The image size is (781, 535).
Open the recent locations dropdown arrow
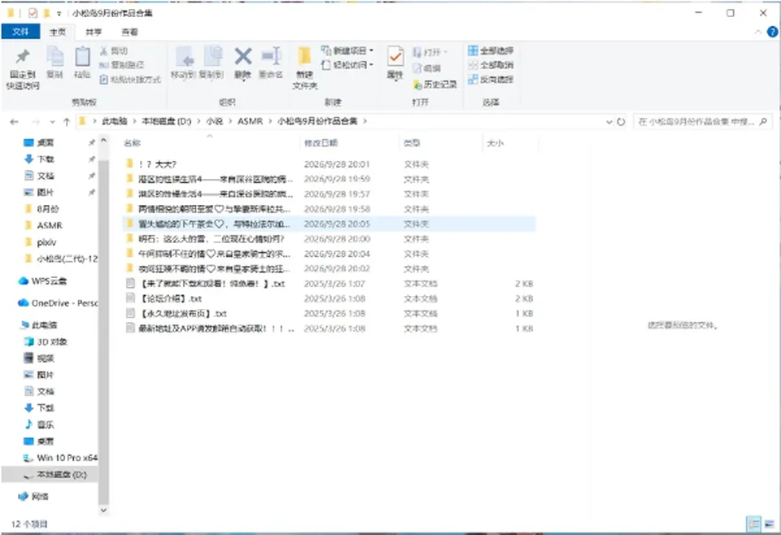tap(52, 122)
